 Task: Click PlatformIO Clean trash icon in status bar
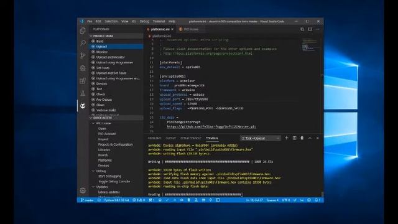(x=189, y=200)
